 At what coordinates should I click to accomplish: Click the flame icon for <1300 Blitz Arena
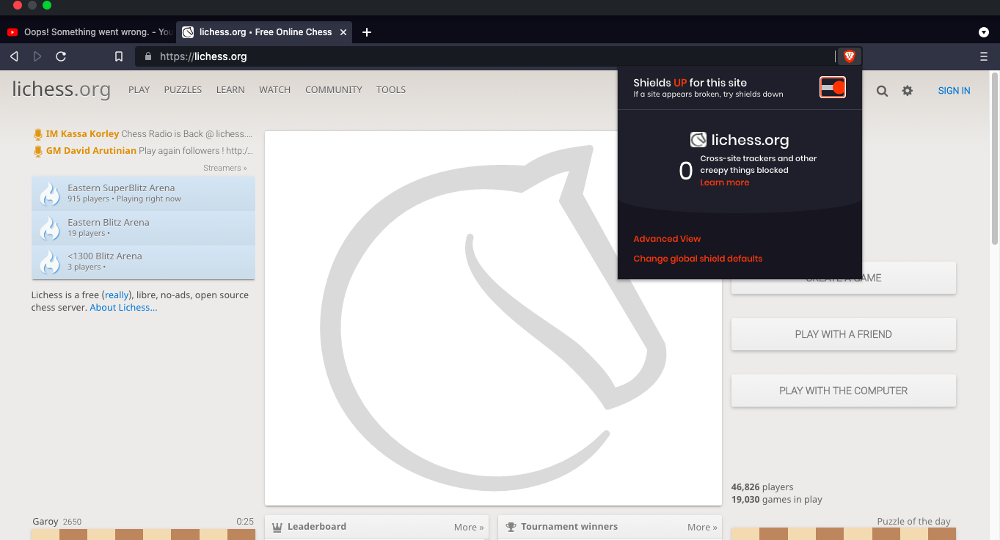(49, 262)
